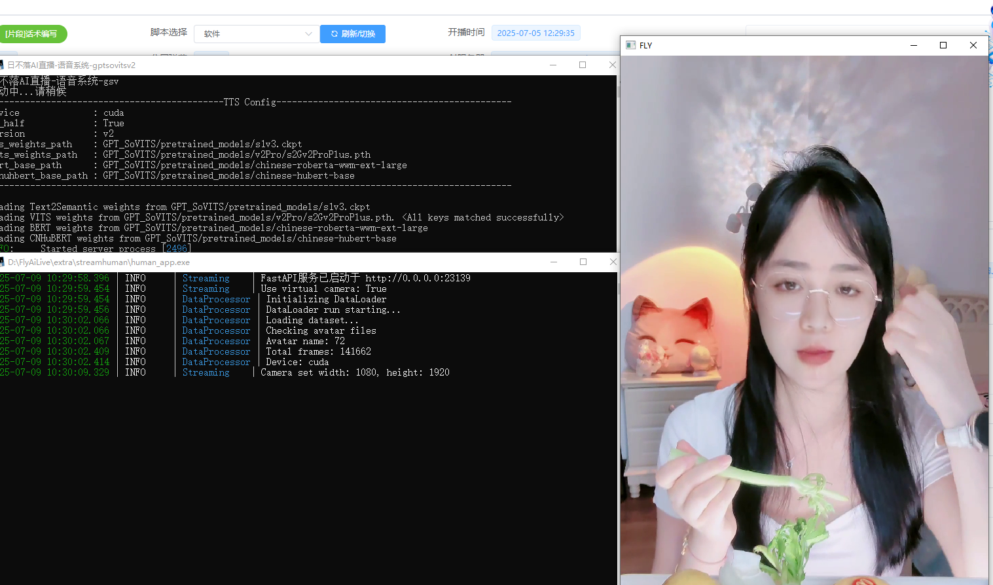
Task: Click the blue 刷新/切换 button
Action: [353, 34]
